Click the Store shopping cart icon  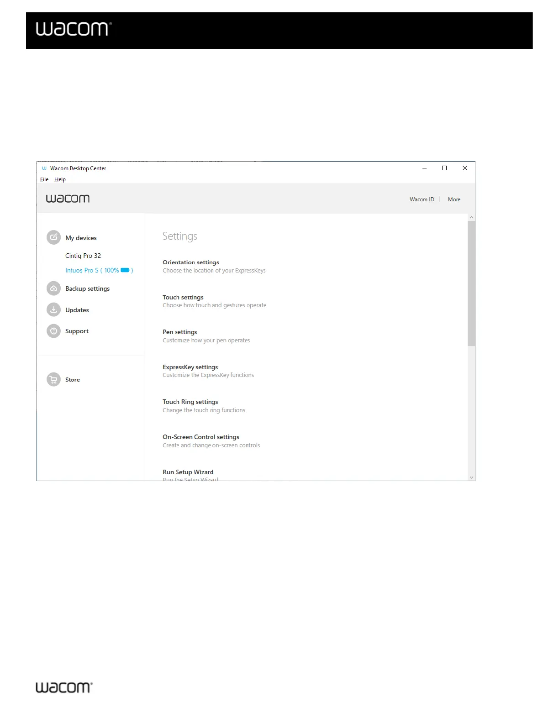click(54, 379)
